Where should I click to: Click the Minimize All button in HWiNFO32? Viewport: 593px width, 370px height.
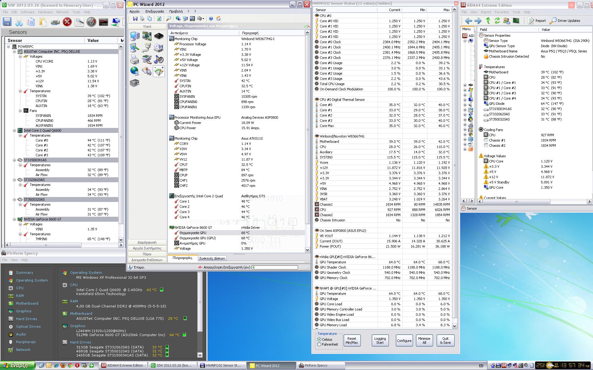point(424,340)
